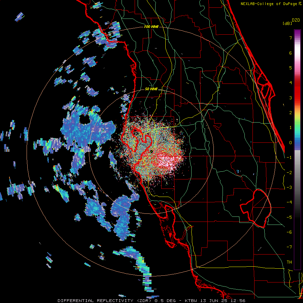Click the "100 NMI" range ring label
The height and width of the screenshot is (303, 303).
(x=151, y=27)
